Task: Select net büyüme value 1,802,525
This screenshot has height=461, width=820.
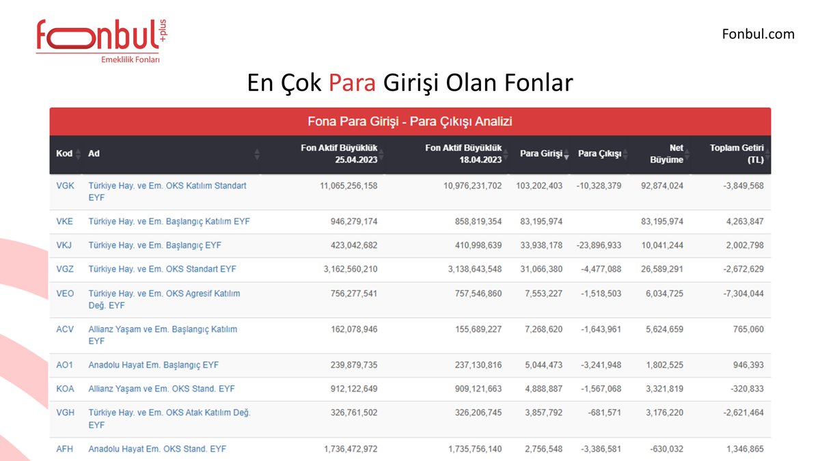Action: [x=664, y=365]
